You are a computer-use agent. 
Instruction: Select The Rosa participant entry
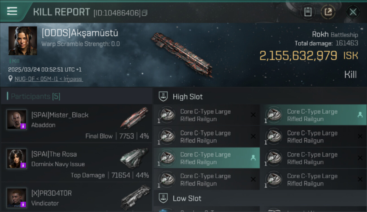pos(76,162)
